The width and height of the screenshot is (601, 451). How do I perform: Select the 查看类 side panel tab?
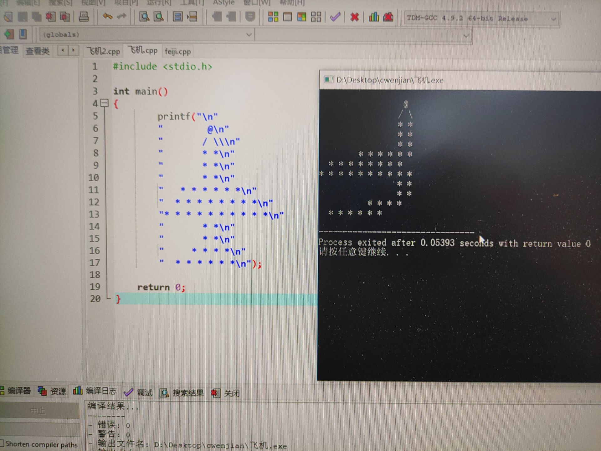click(x=38, y=51)
